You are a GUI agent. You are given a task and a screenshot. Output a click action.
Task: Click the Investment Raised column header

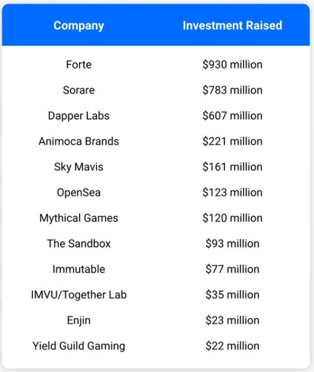[232, 25]
